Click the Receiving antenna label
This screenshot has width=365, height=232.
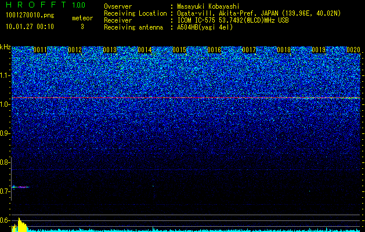(x=133, y=27)
